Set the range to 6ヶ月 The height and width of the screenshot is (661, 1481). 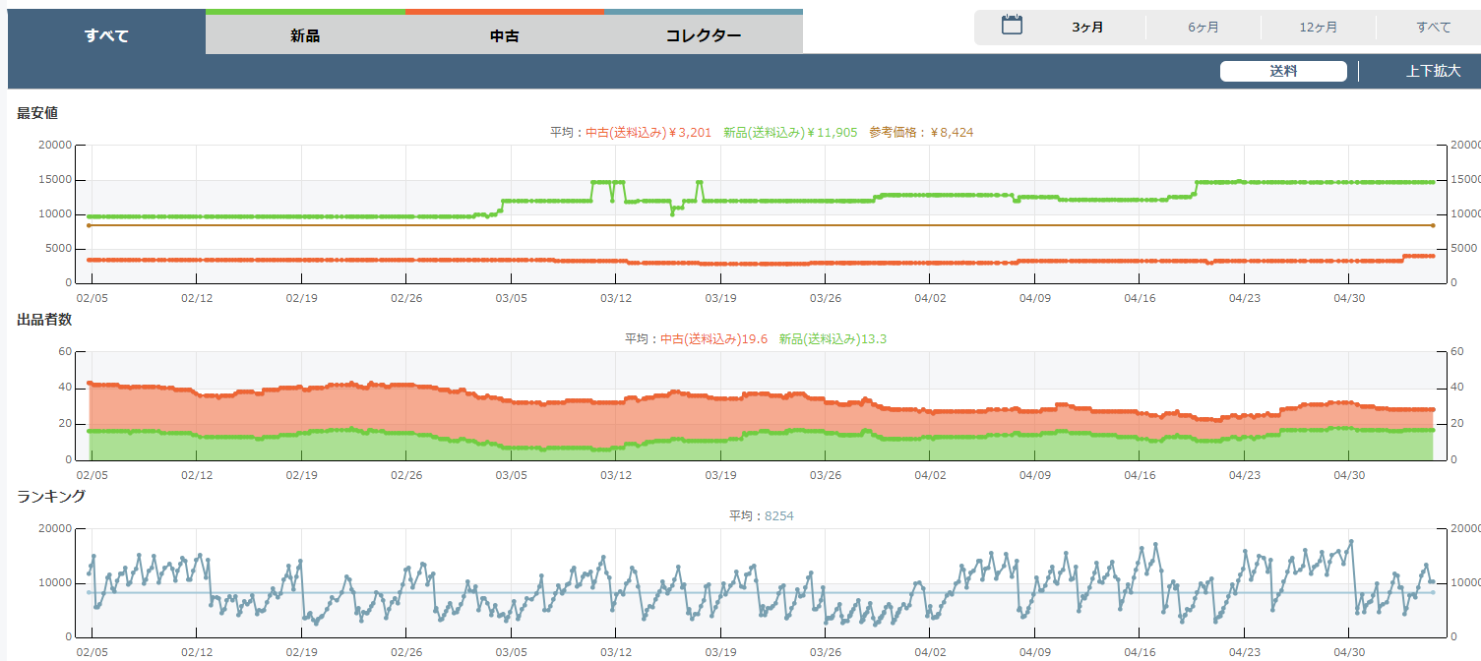click(1203, 28)
